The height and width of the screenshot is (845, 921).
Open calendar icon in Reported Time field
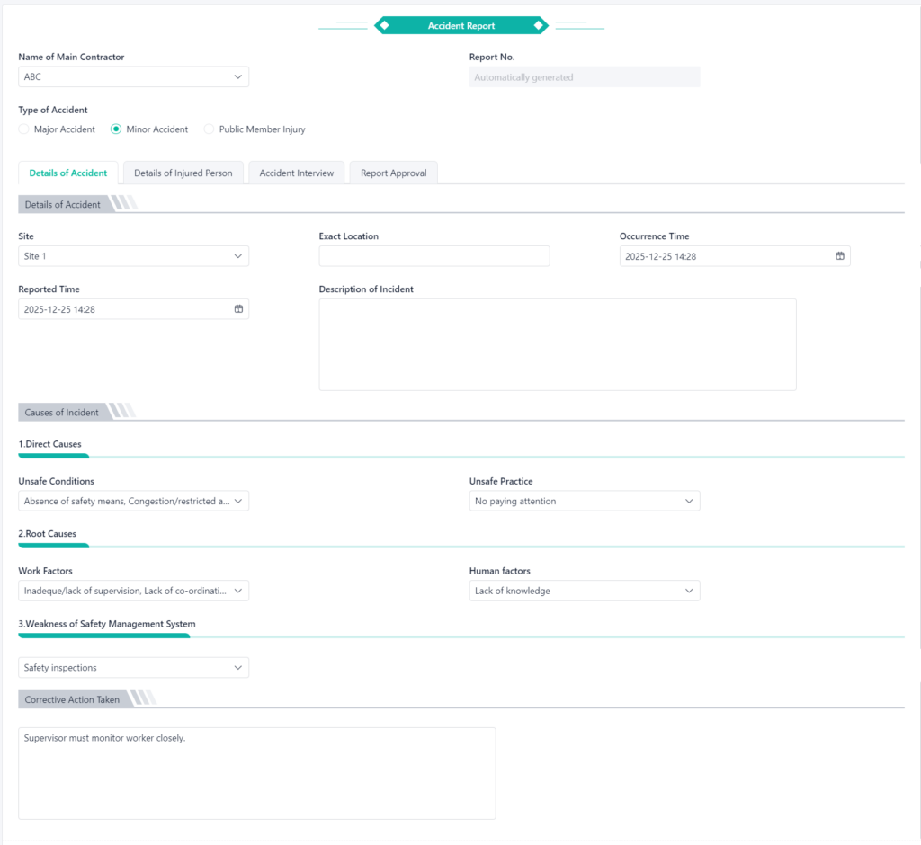tap(238, 309)
